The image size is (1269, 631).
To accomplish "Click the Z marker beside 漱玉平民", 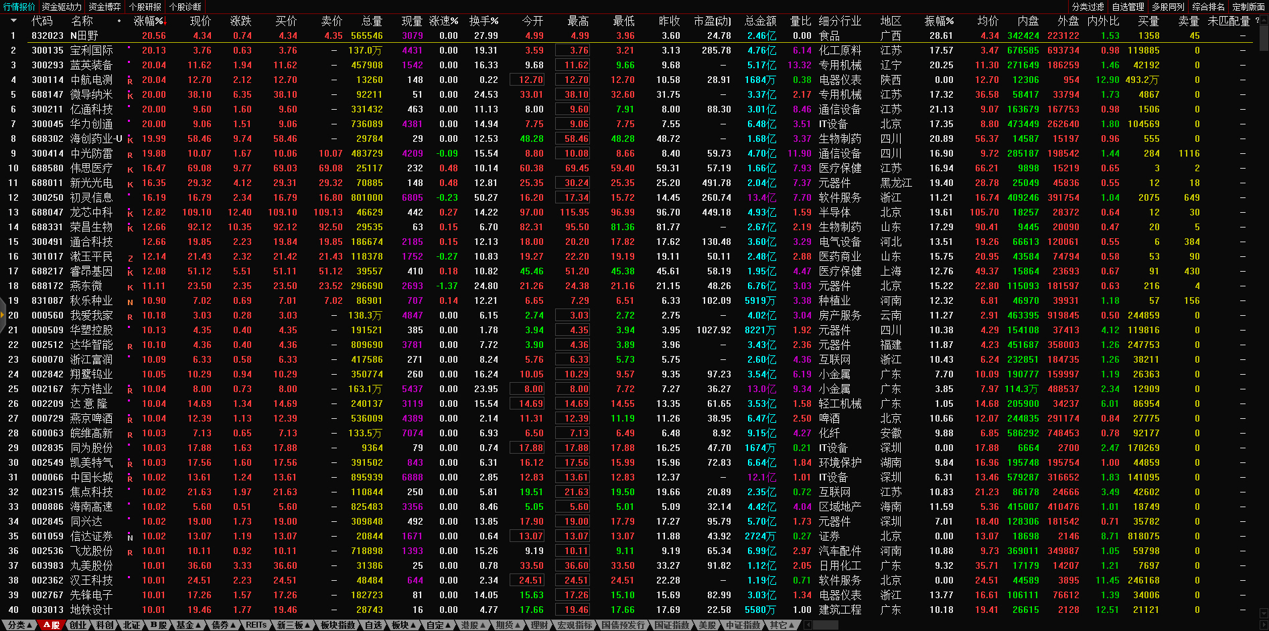I will pyautogui.click(x=130, y=257).
